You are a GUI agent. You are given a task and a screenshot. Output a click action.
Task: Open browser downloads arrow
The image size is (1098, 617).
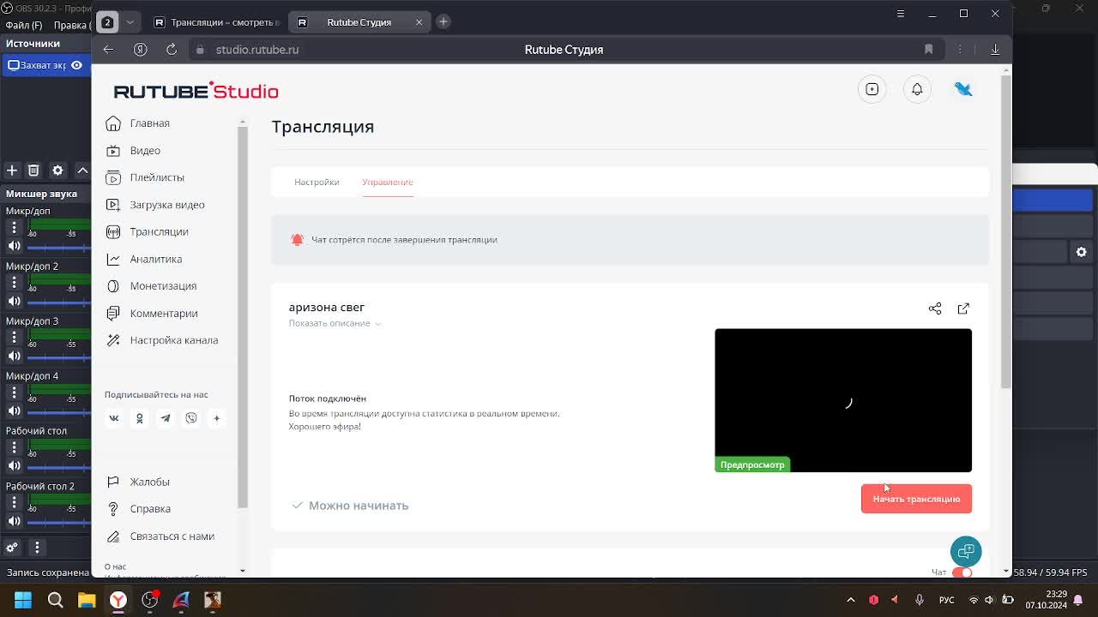click(x=995, y=50)
